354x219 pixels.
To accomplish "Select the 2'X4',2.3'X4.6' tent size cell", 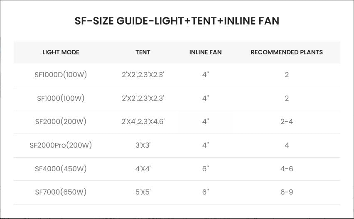I will (x=143, y=122).
